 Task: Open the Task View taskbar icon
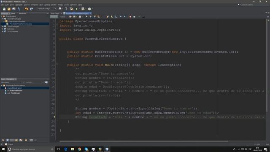(59, 149)
